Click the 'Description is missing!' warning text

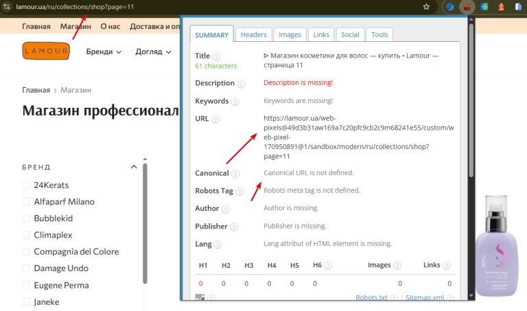click(x=298, y=82)
